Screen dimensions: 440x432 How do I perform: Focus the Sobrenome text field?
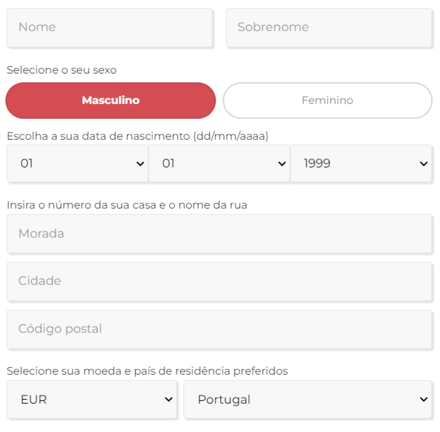point(329,28)
